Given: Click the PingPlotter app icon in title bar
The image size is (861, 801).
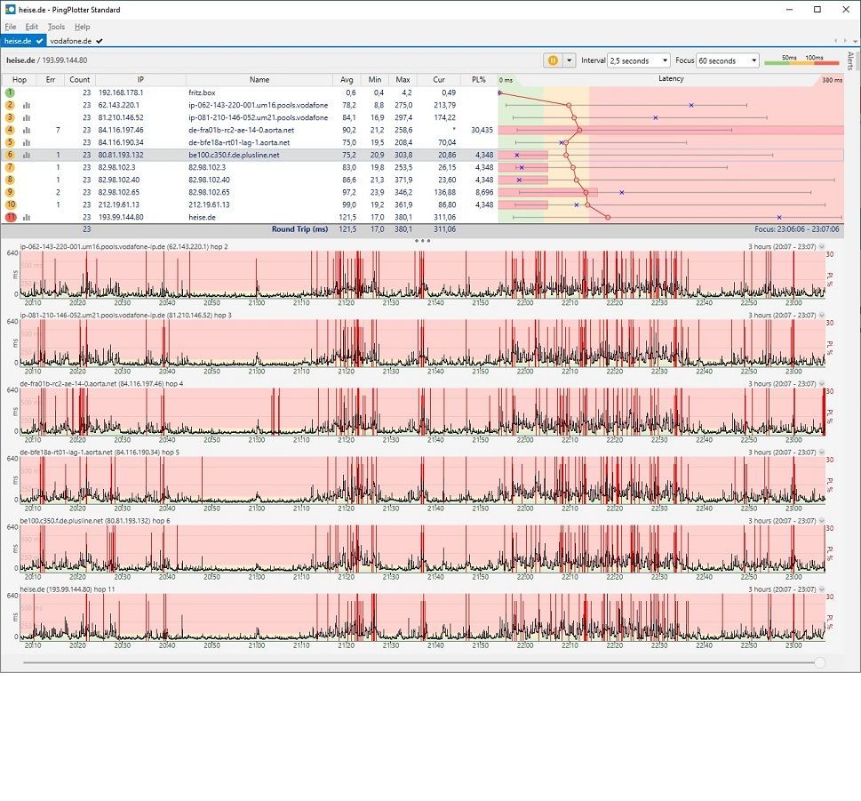Looking at the screenshot, I should tap(10, 10).
